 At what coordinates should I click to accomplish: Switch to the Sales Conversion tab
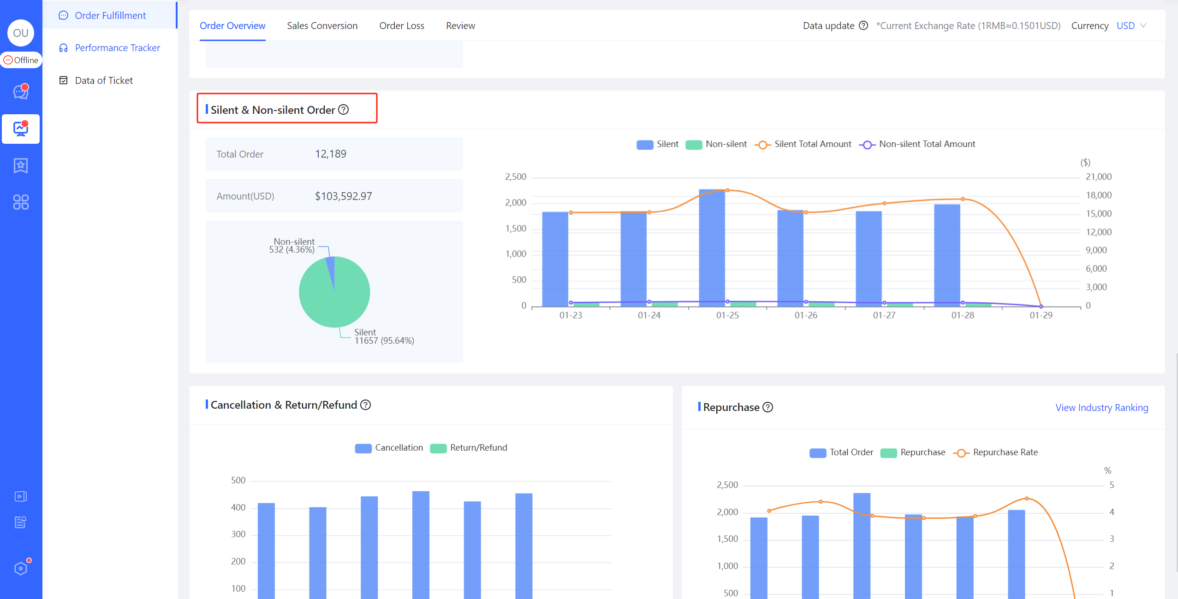322,26
